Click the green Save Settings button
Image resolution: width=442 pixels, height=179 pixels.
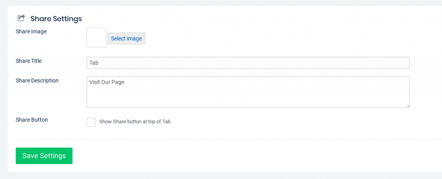point(44,156)
